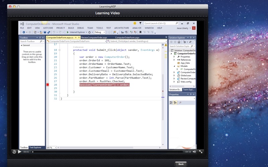Select Web.config in Solution Explorer
Screen dimensions: 268x167
coord(186,82)
